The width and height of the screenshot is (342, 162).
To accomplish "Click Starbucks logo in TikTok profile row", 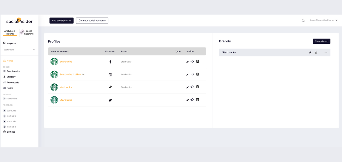I will click(x=54, y=87).
